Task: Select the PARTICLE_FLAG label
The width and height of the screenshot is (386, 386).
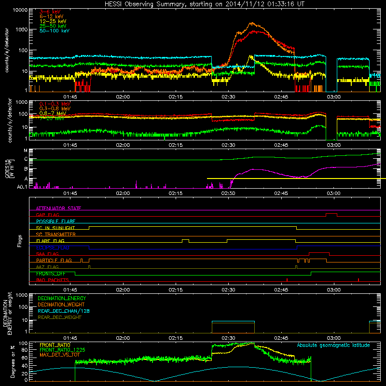Action: (54, 261)
